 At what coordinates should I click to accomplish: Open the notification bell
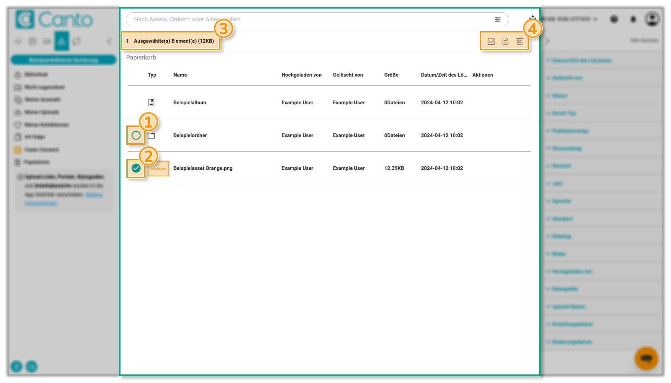click(x=633, y=19)
